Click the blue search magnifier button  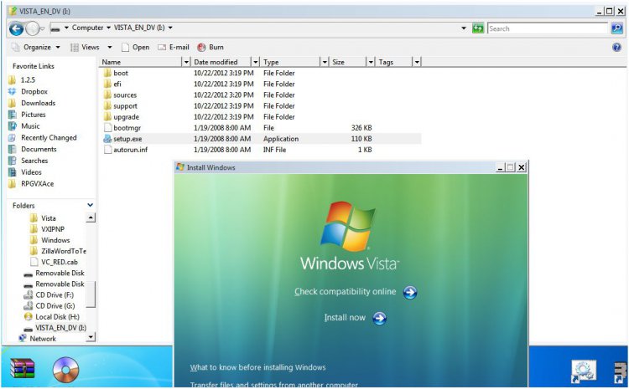tap(616, 28)
